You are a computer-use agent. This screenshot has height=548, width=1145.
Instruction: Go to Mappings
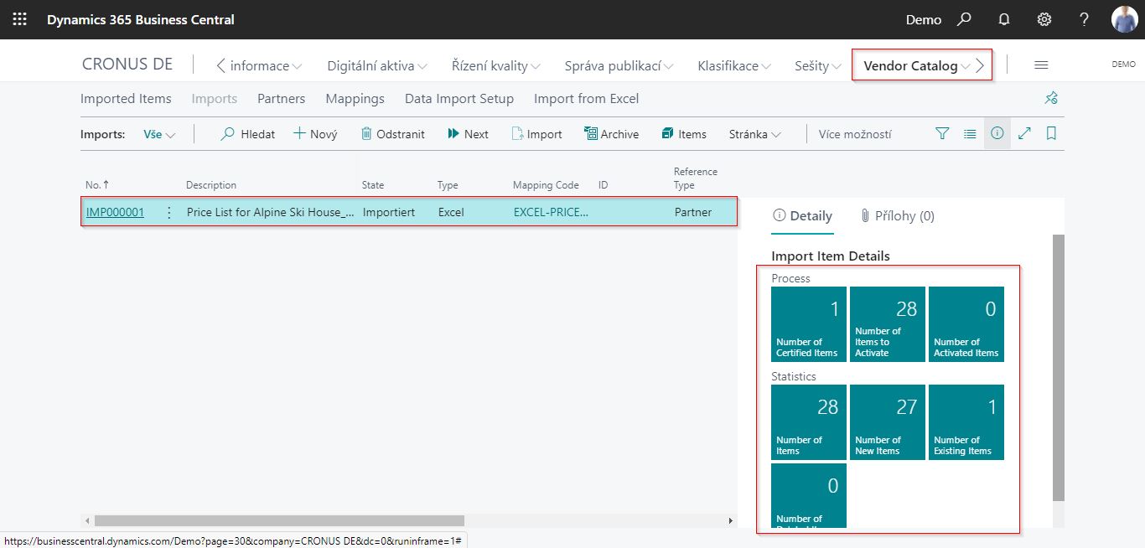(x=355, y=99)
